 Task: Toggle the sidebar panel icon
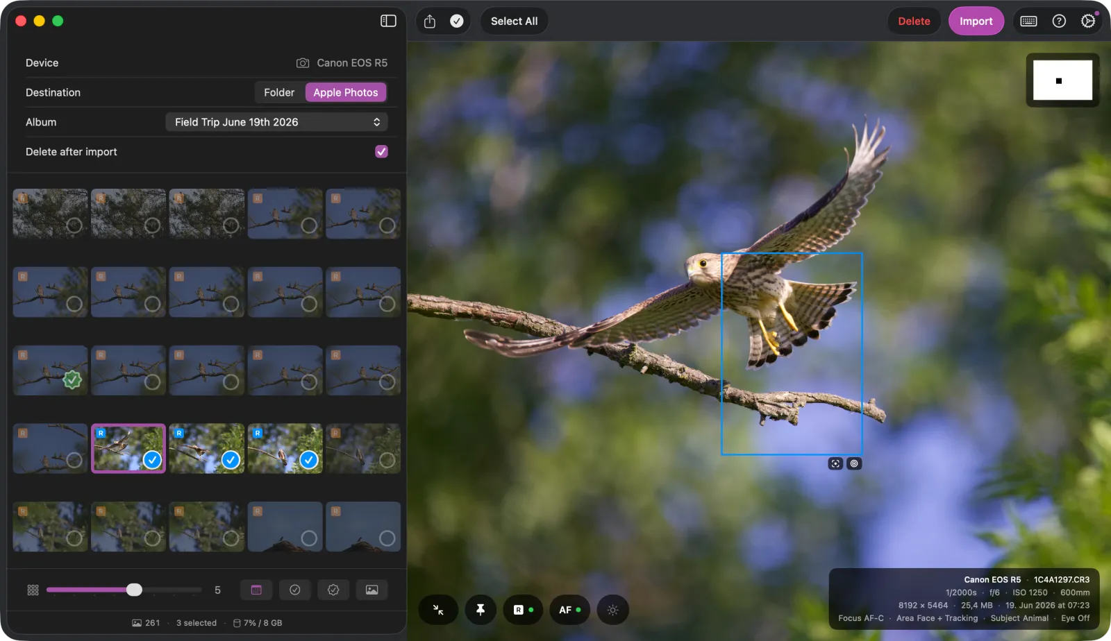pyautogui.click(x=388, y=21)
